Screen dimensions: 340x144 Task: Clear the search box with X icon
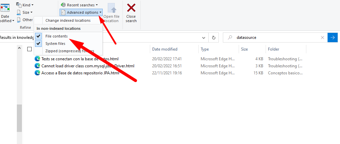322,38
